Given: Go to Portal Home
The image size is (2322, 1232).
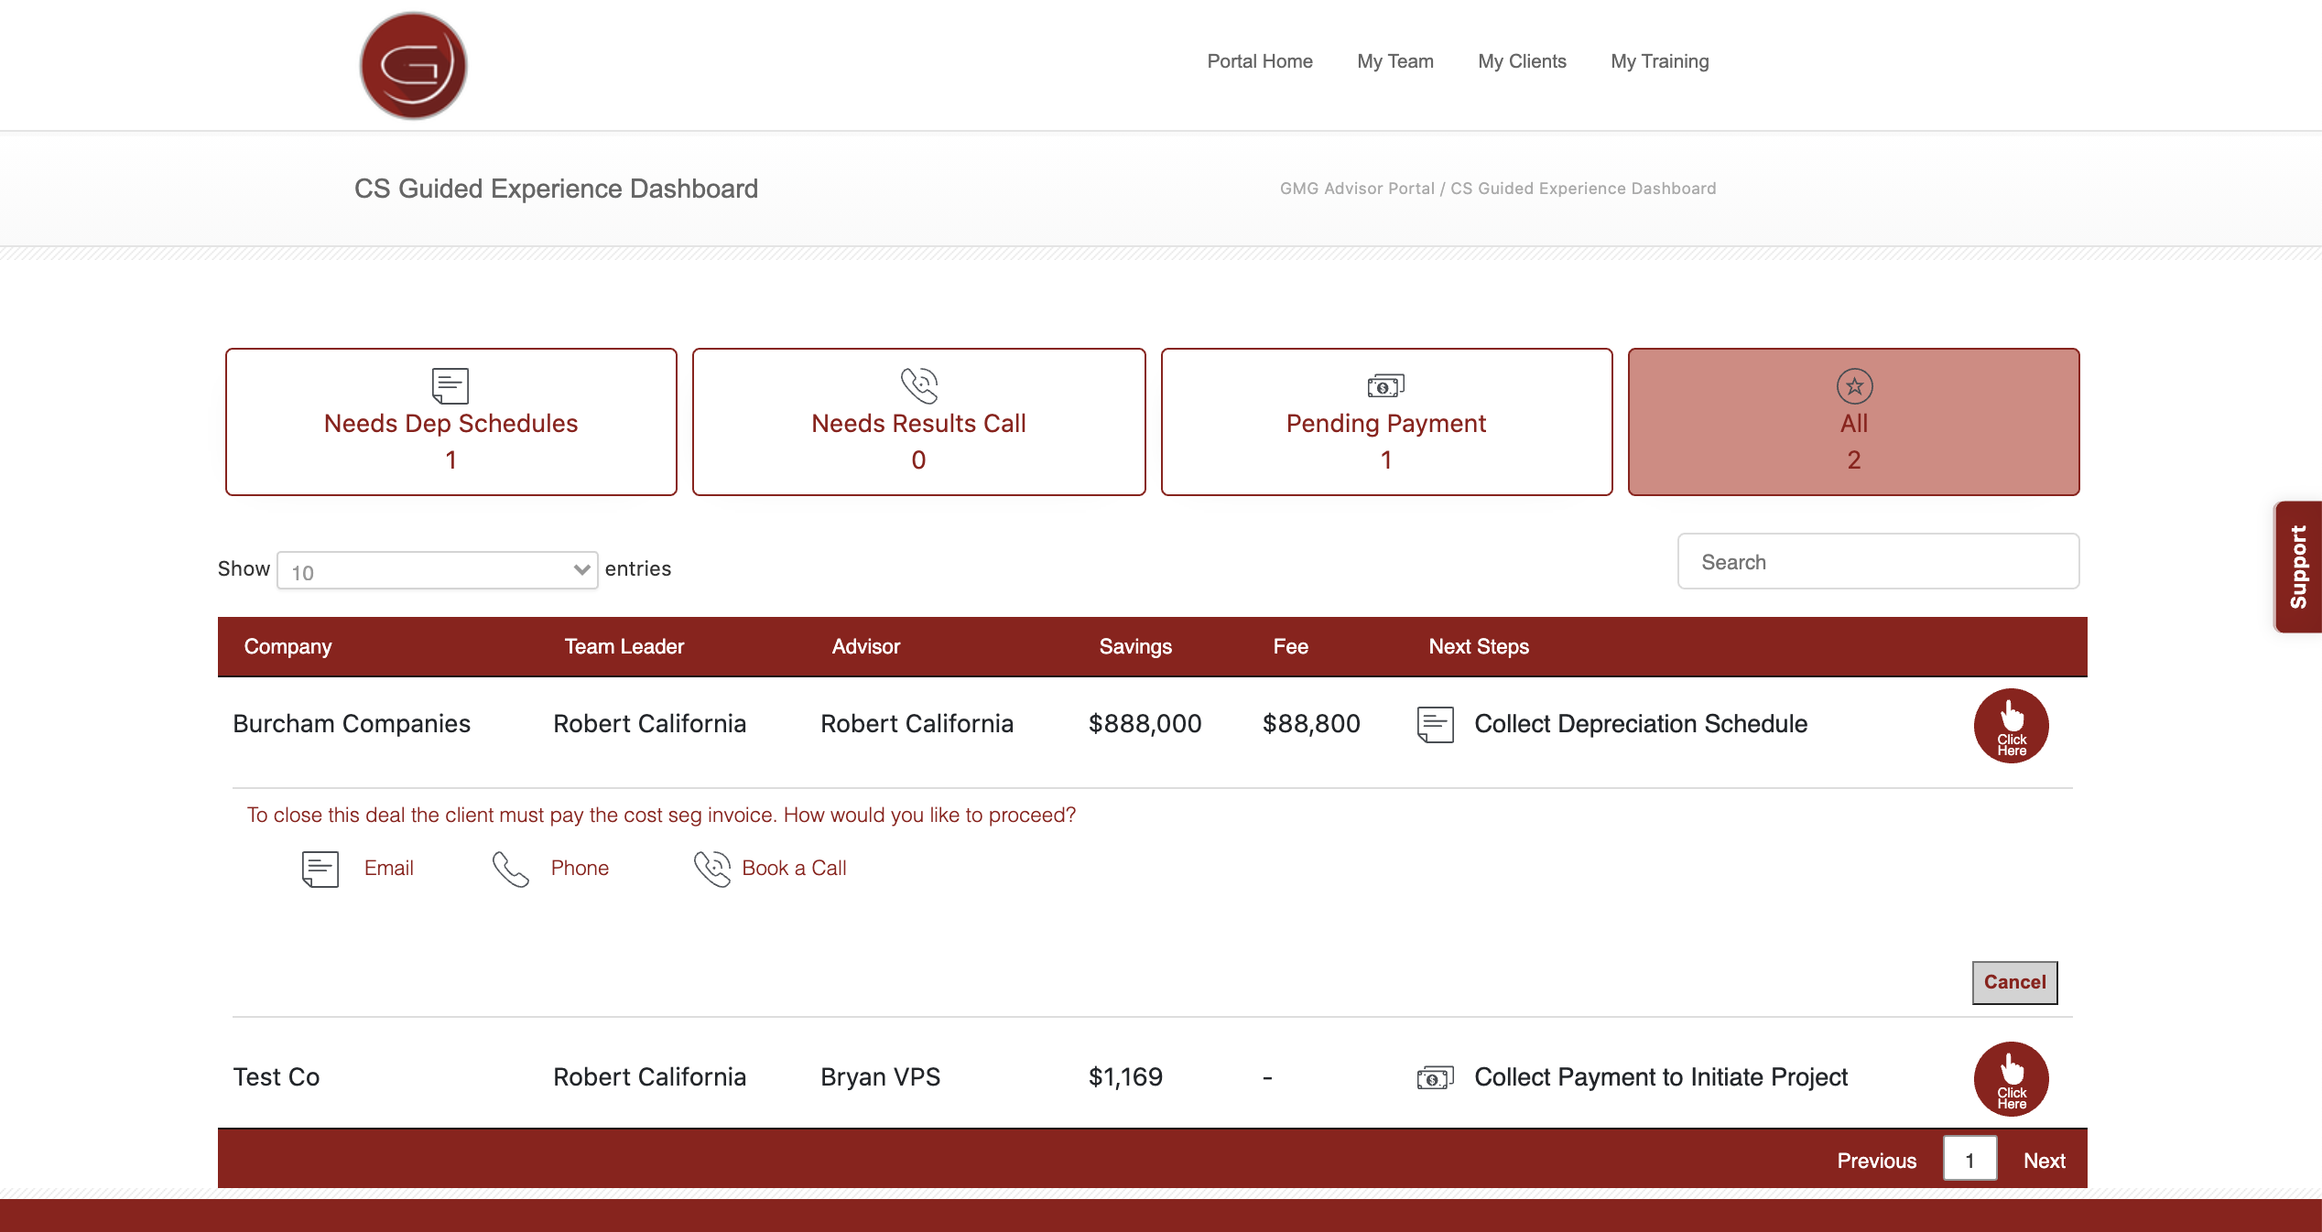Looking at the screenshot, I should pos(1259,61).
